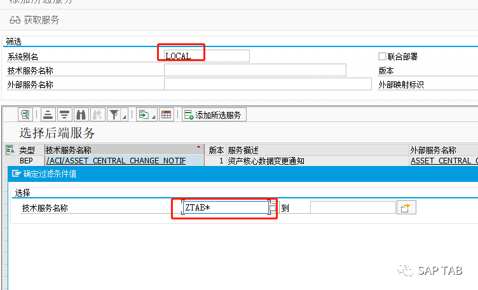Click the export spreadsheet toolbar icon
Screen dimensions: 478x290
coord(143,115)
